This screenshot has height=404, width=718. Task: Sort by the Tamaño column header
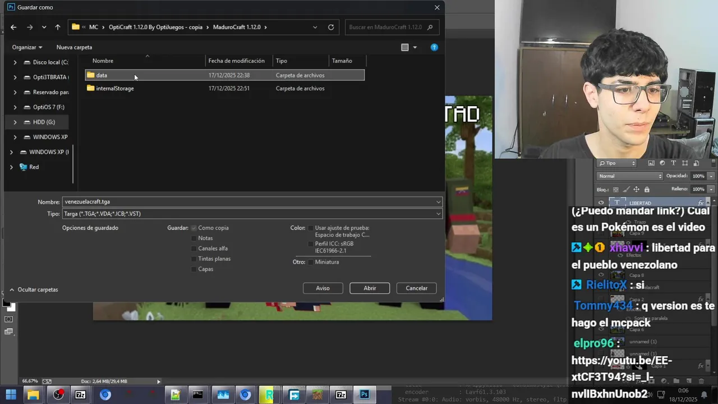(x=348, y=61)
